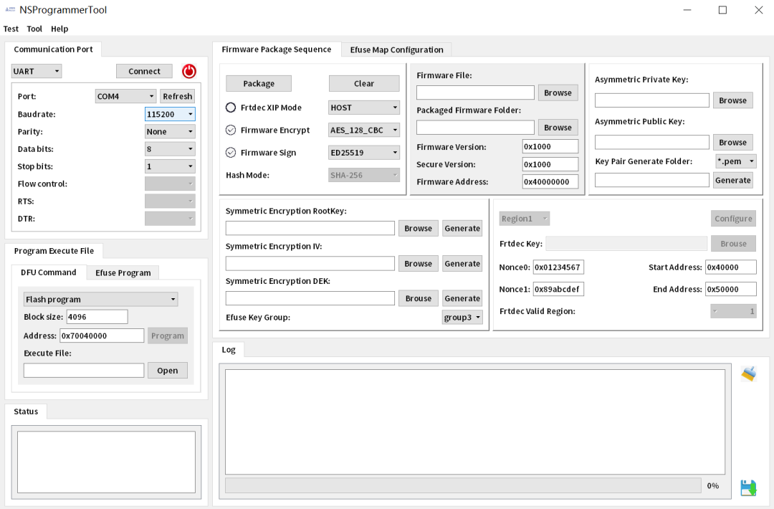Select the Frtdec XIP Mode radio button

(231, 108)
